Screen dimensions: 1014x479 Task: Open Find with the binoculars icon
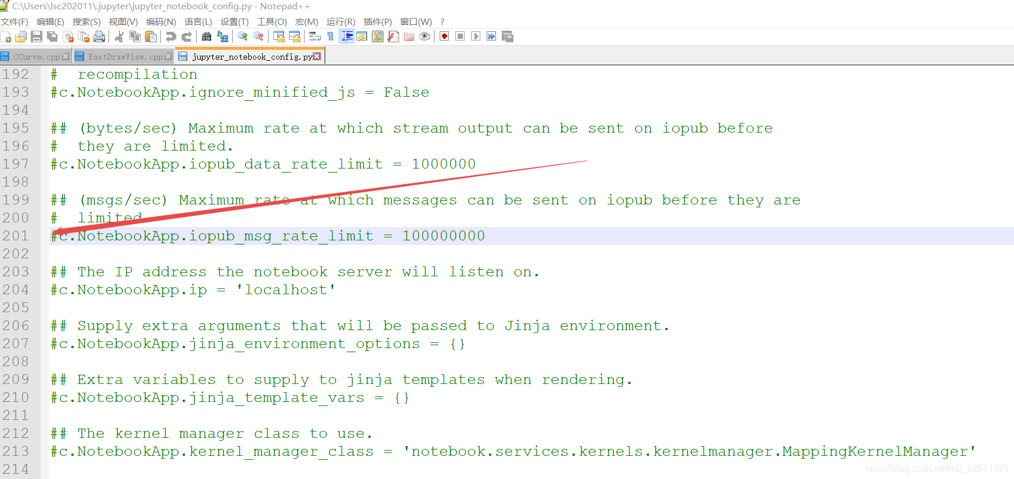[x=207, y=36]
